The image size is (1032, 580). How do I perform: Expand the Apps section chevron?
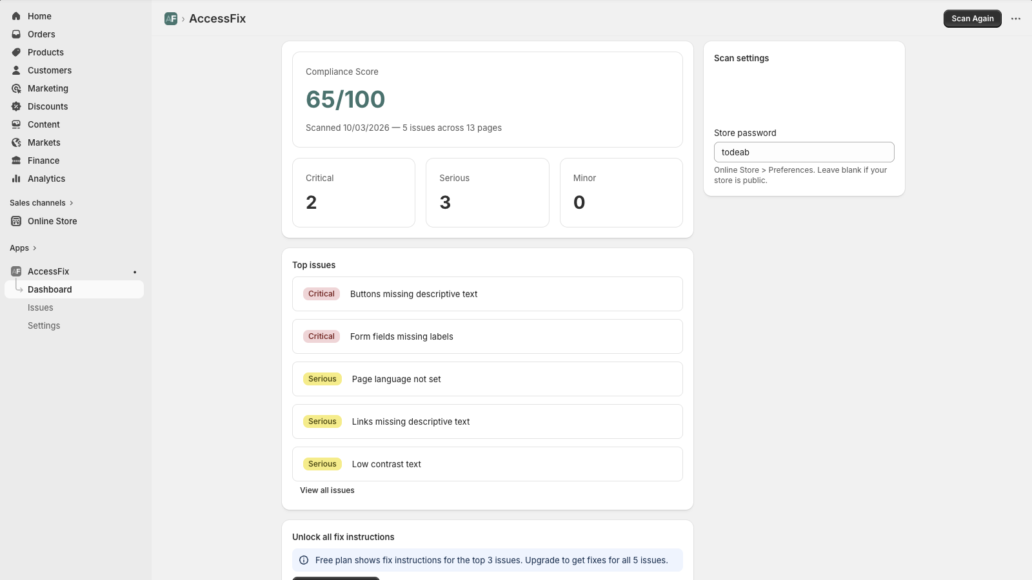tap(34, 247)
